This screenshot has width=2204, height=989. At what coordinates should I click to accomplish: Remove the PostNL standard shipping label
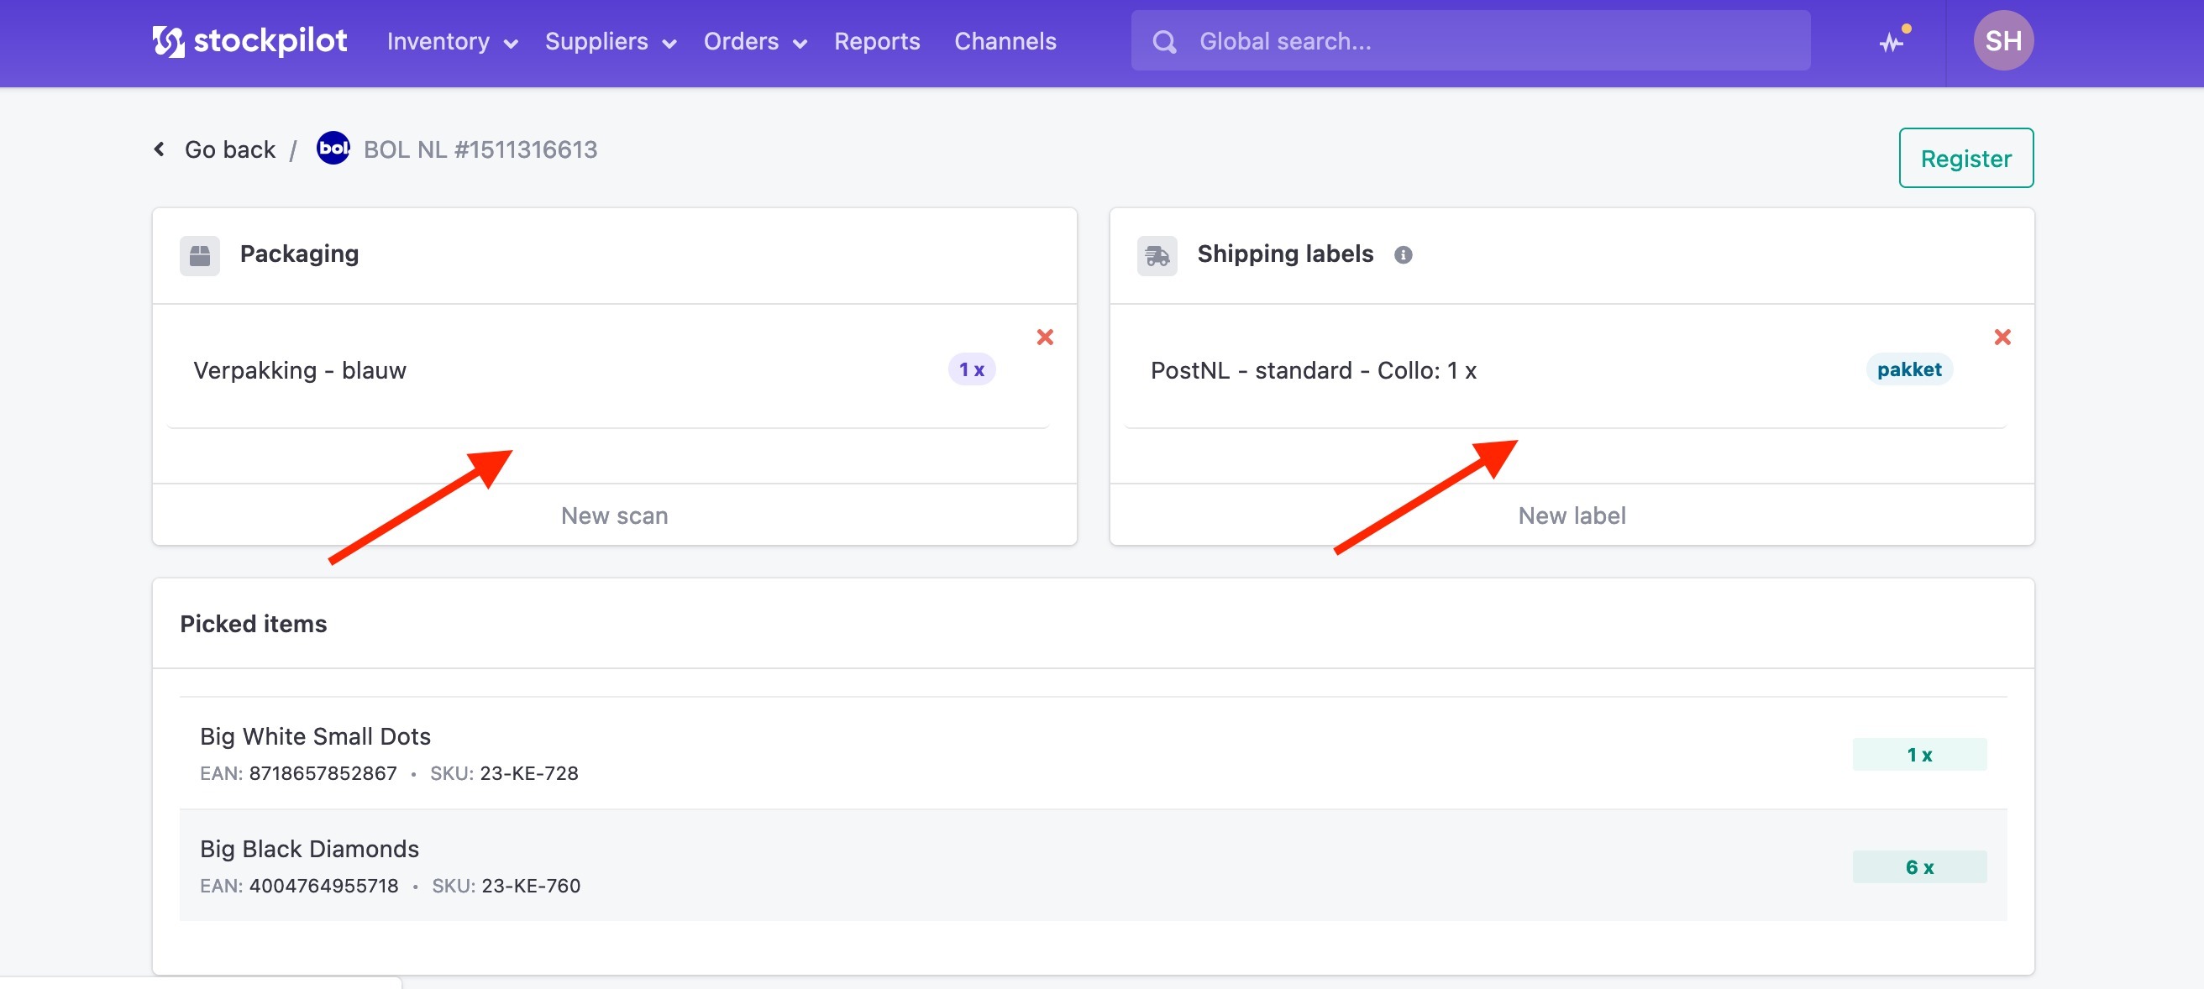[2002, 337]
